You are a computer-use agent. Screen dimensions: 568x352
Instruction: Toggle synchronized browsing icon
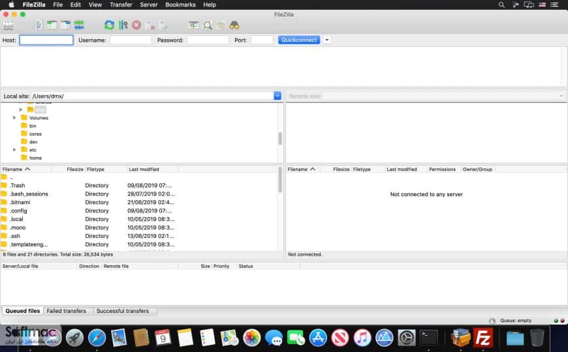(221, 25)
